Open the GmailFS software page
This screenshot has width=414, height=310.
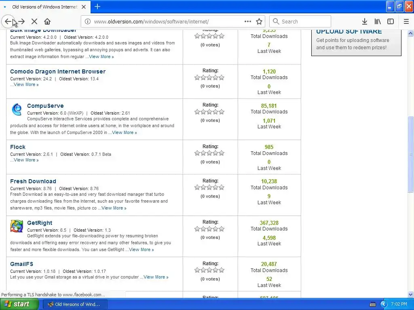[x=22, y=264]
